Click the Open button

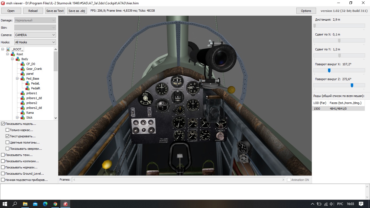click(11, 11)
